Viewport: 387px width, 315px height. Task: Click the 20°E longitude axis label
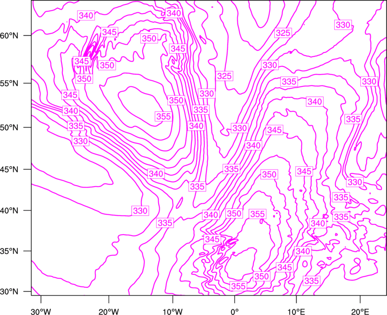(x=360, y=312)
